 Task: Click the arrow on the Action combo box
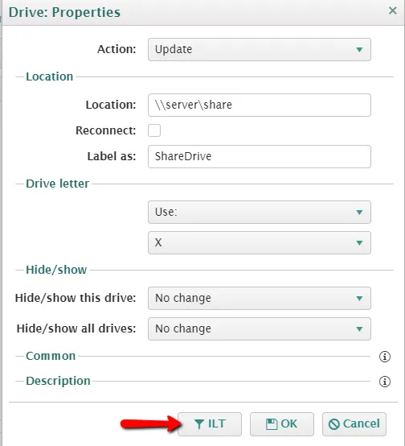coord(359,50)
